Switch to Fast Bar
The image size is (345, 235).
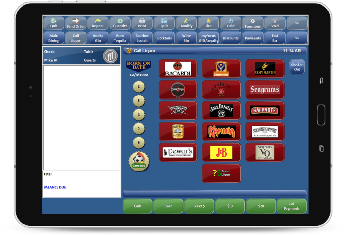275,38
